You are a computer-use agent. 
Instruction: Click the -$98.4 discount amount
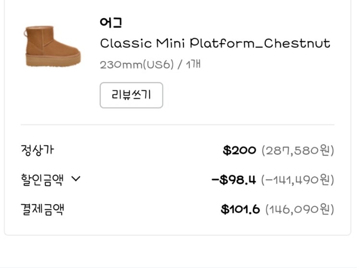click(x=234, y=180)
